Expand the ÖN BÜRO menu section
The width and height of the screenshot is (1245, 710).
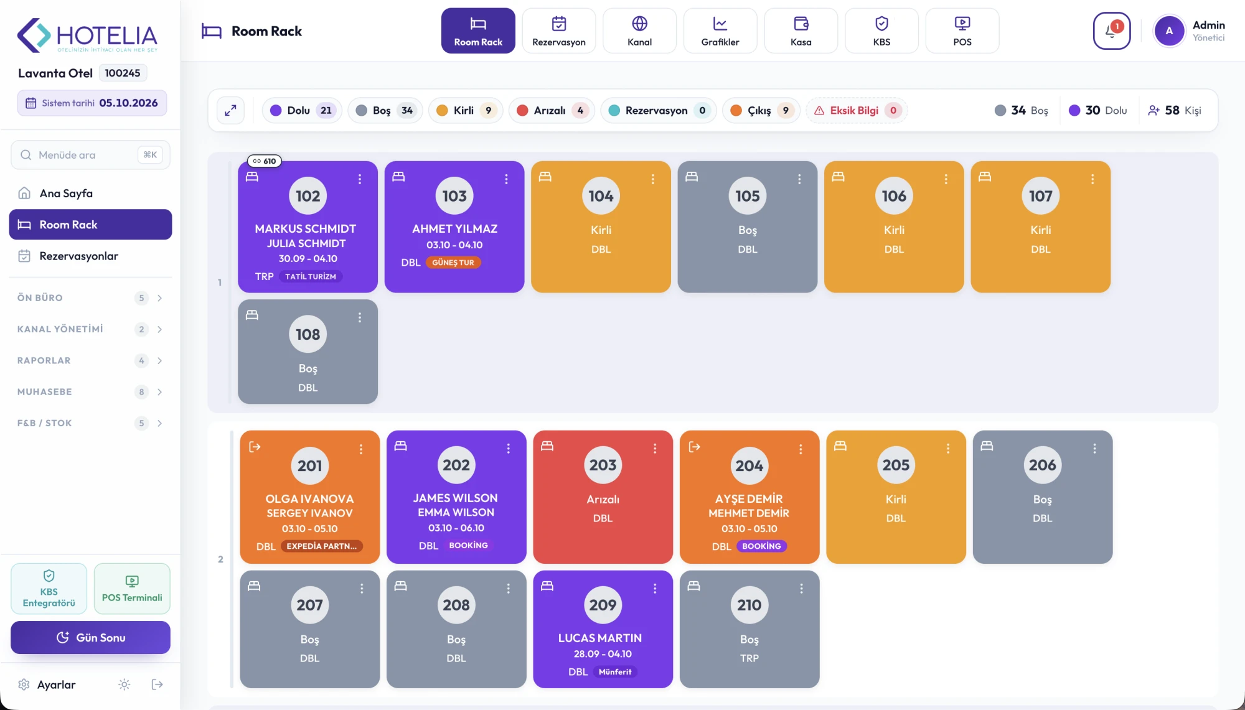click(90, 298)
